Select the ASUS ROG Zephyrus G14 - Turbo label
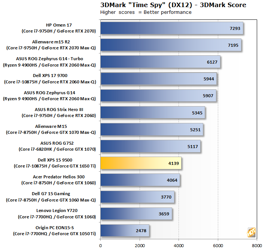 pyautogui.click(x=49, y=62)
